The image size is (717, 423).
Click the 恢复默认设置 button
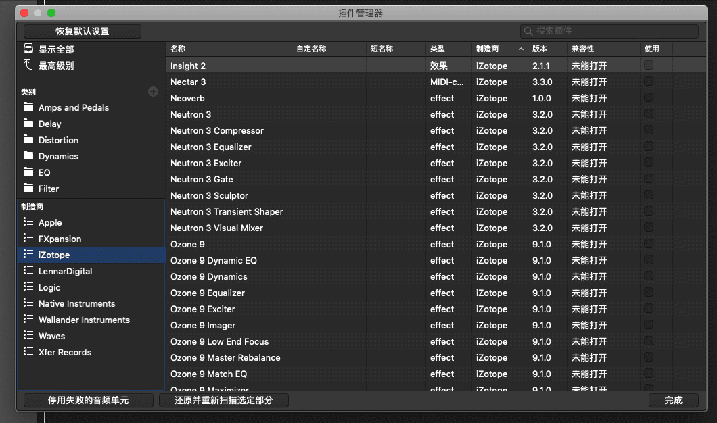83,31
